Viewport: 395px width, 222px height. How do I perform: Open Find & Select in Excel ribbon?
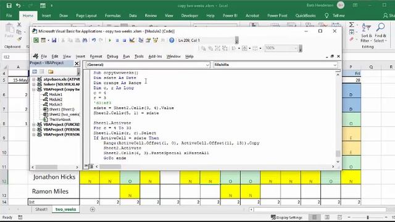(380, 33)
